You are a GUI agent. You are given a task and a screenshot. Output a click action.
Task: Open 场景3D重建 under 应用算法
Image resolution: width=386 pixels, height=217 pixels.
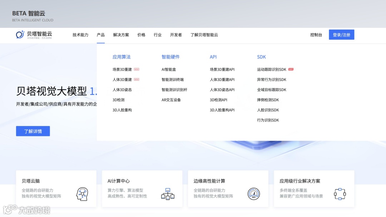click(122, 70)
